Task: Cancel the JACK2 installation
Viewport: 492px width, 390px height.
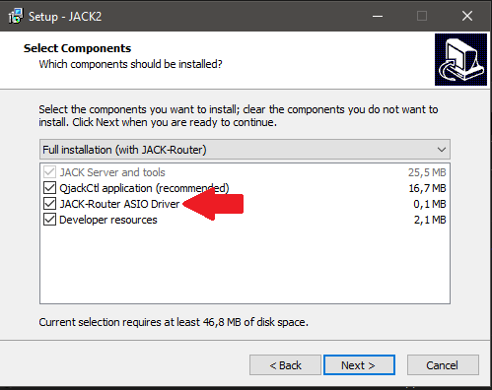Action: coord(443,365)
